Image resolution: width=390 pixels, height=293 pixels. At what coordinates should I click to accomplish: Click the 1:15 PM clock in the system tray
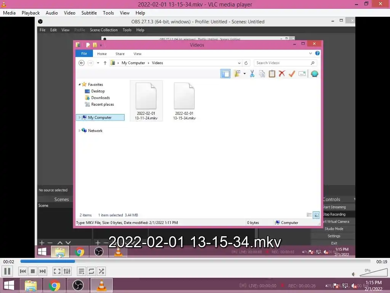tap(374, 283)
